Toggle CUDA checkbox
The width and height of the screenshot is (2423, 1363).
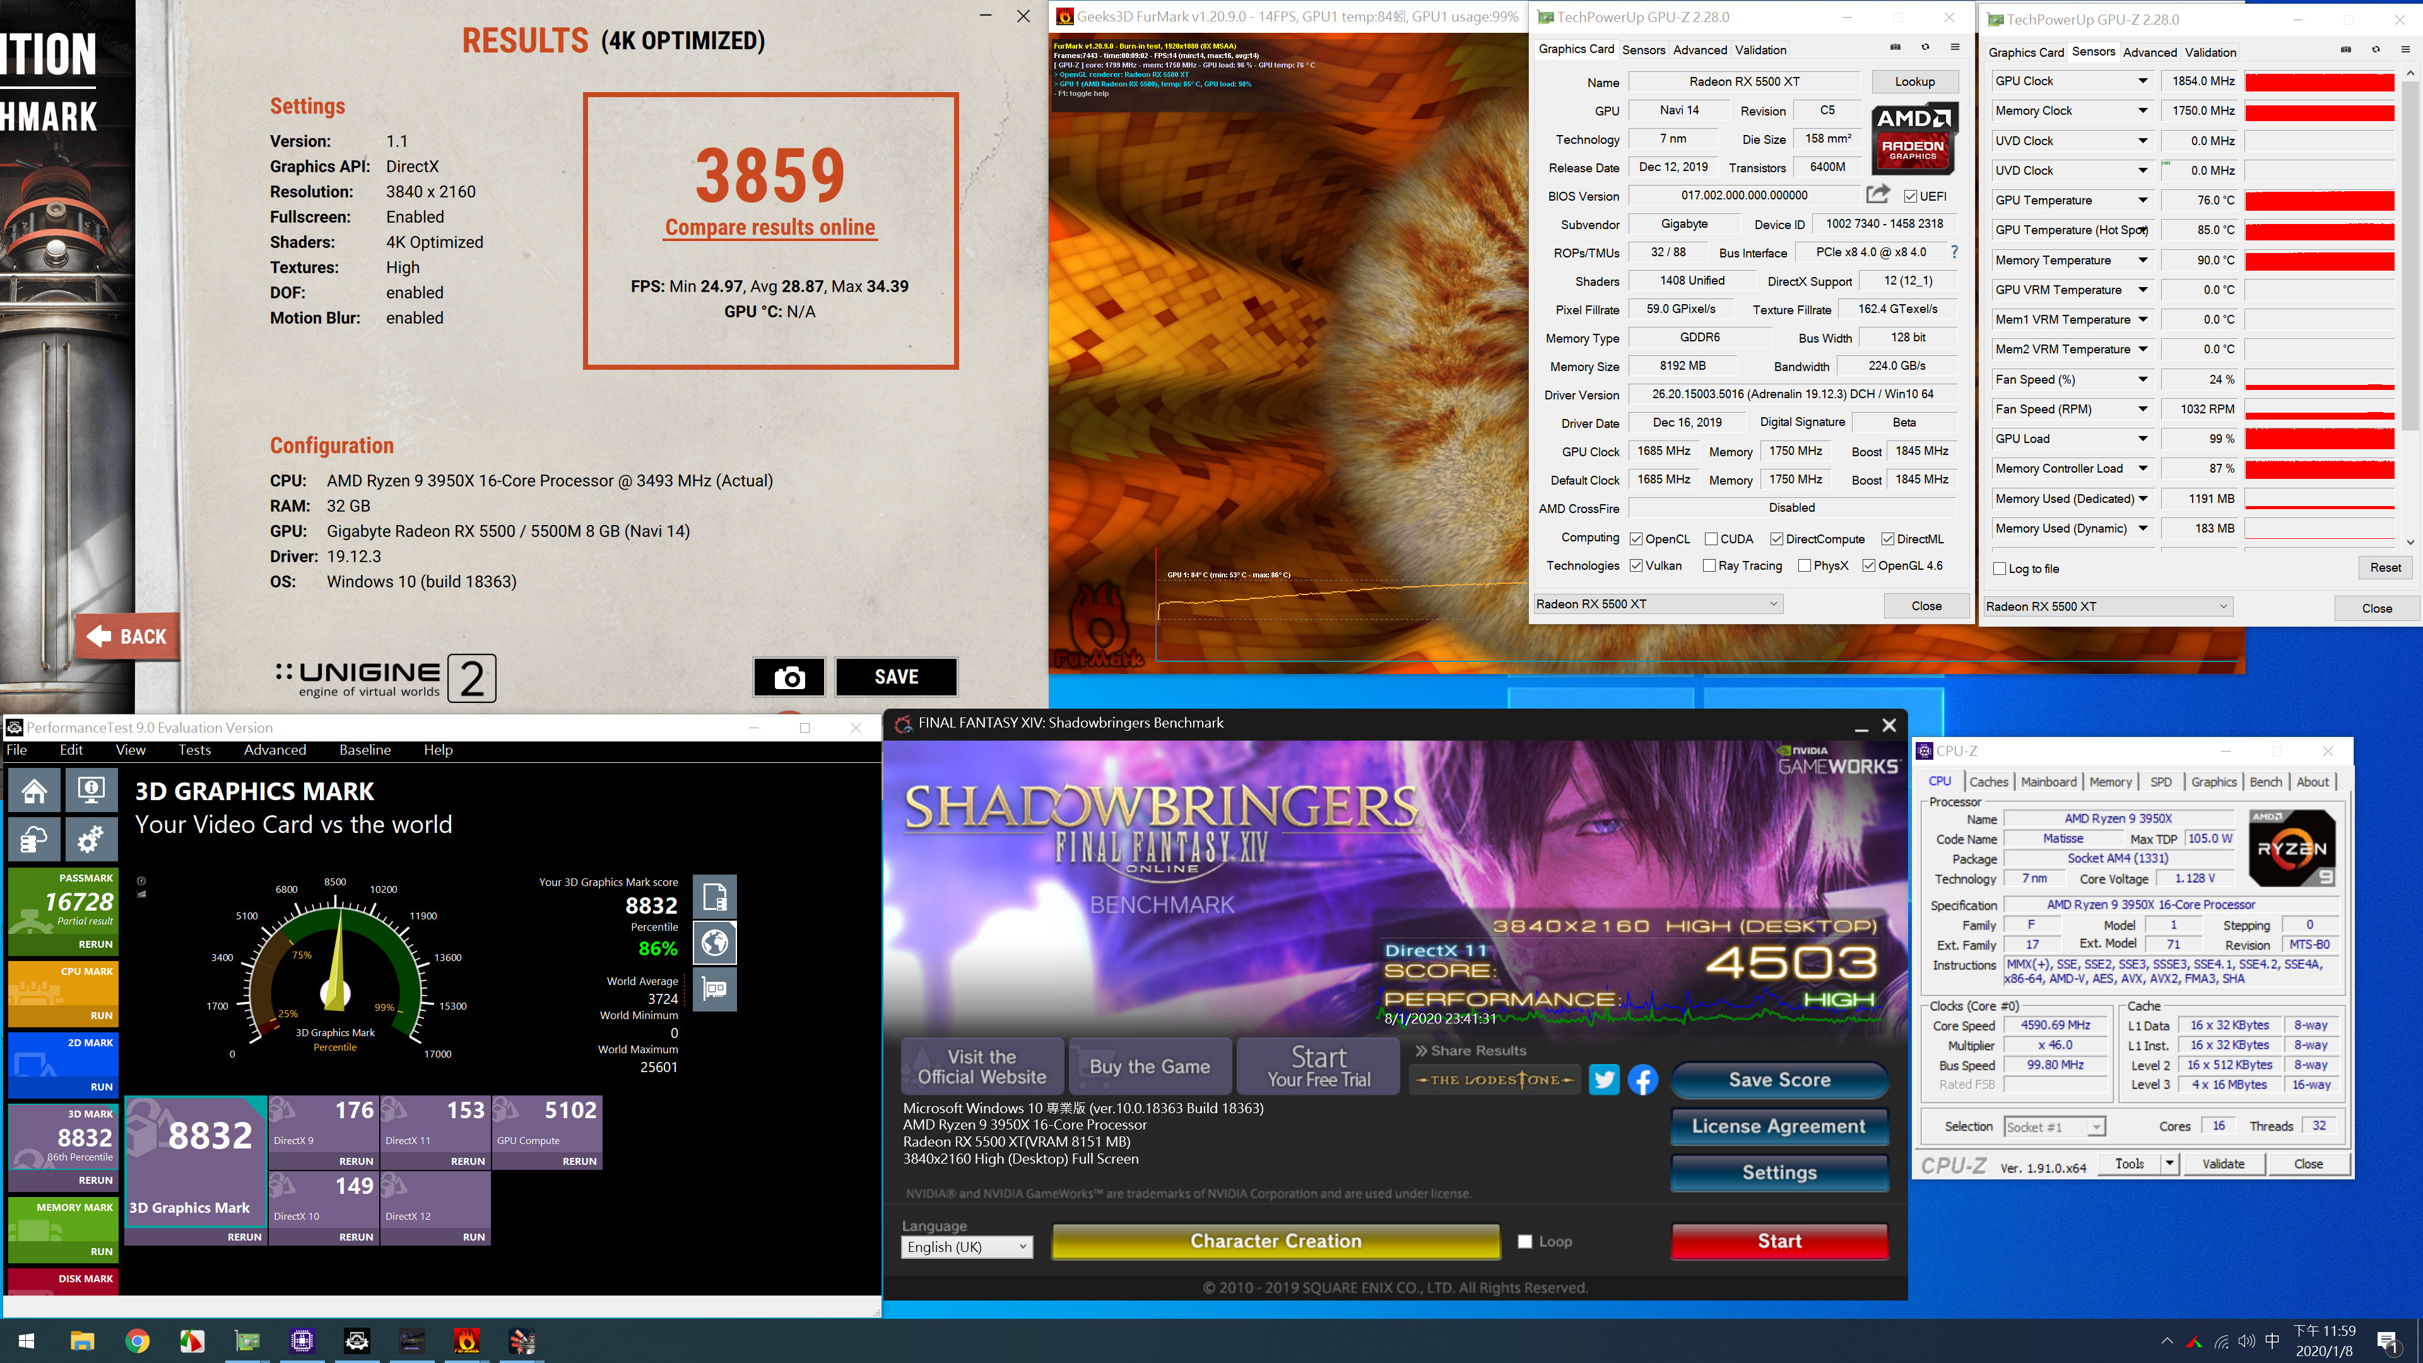point(1711,539)
